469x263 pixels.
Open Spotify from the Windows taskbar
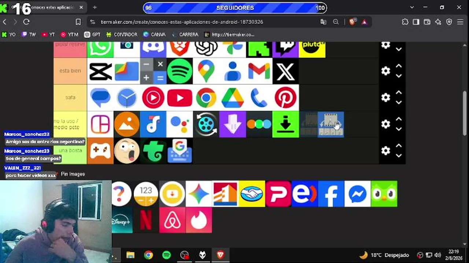point(166,255)
